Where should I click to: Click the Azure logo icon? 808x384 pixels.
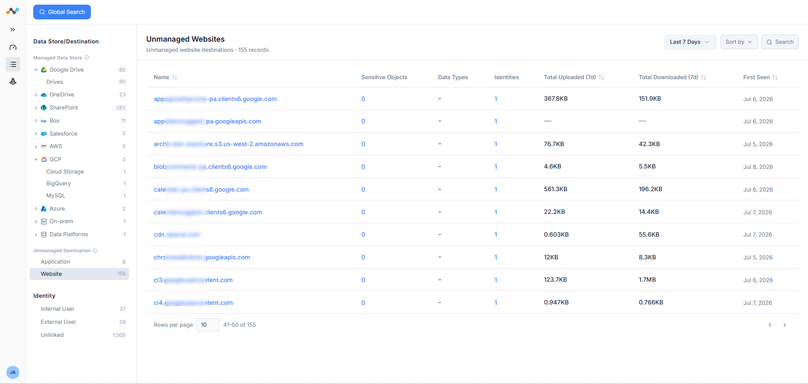44,209
